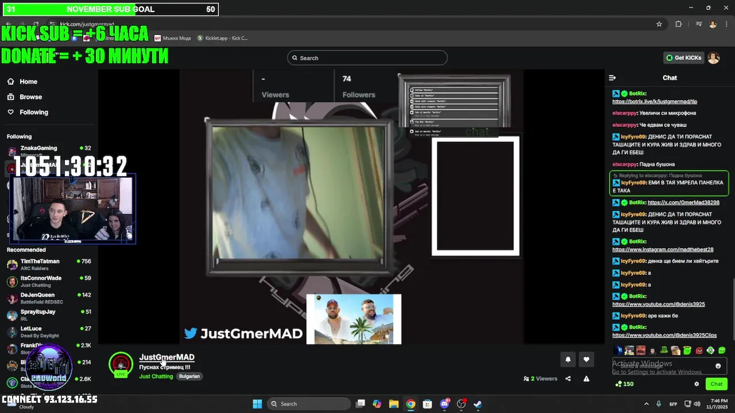
Task: Click the Windows Start button
Action: point(257,404)
